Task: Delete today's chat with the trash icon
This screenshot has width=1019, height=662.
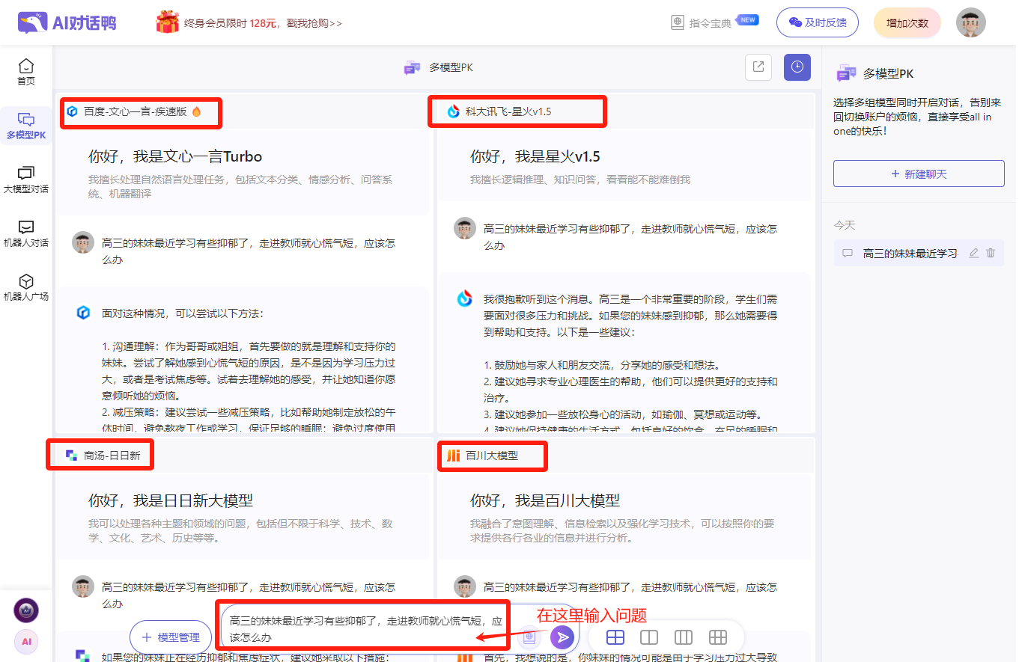Action: pyautogui.click(x=991, y=253)
